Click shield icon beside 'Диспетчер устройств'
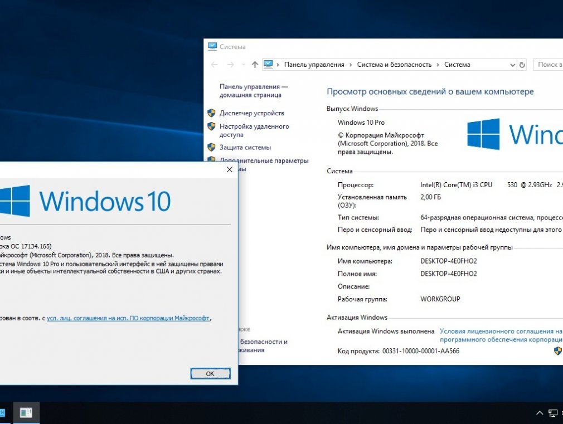 (x=211, y=113)
